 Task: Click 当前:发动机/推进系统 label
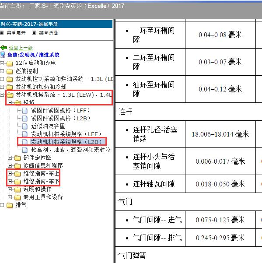coord(33,55)
